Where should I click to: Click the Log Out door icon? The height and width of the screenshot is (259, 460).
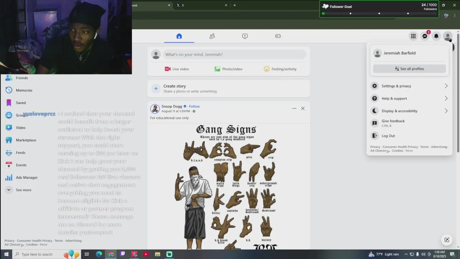pos(374,136)
